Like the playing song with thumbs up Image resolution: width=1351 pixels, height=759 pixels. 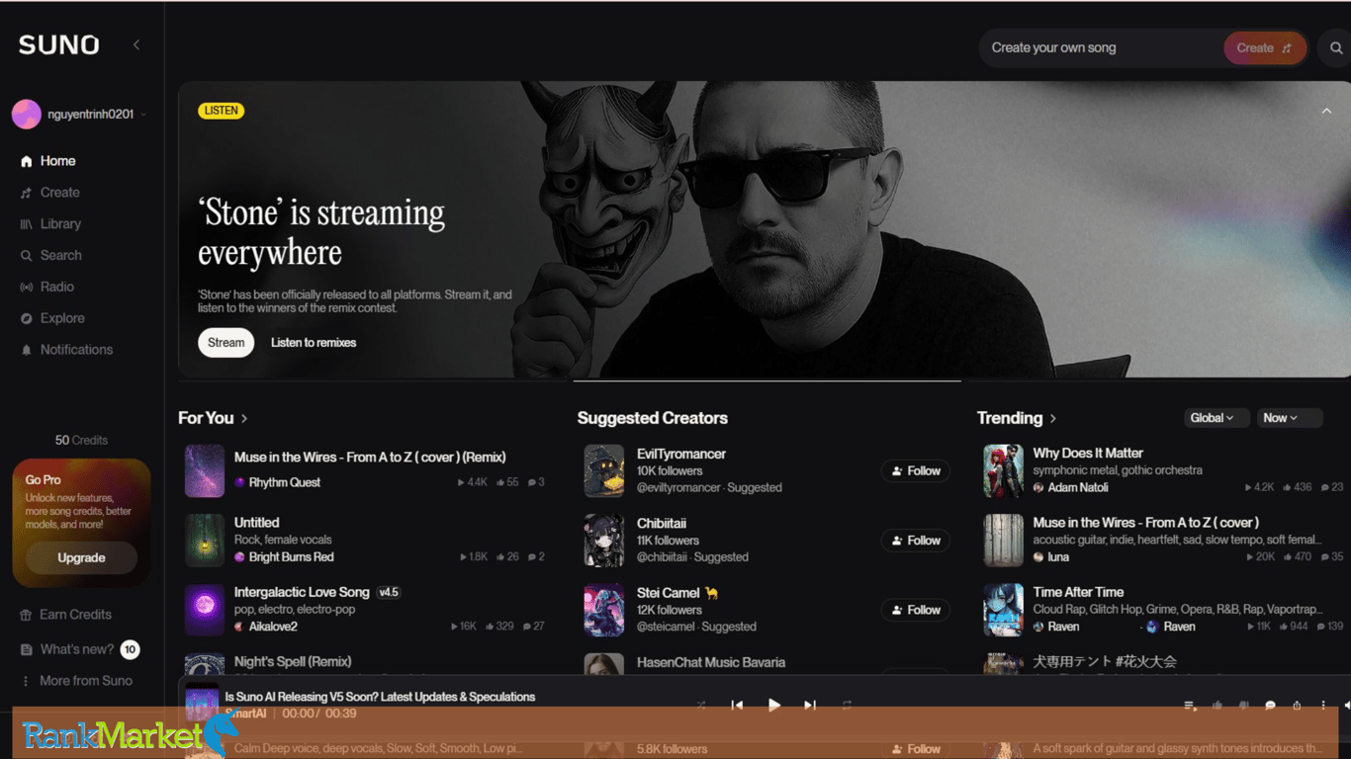1217,706
